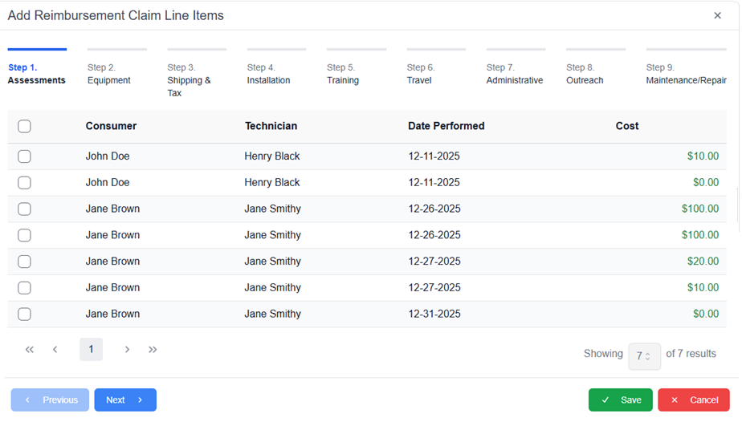The width and height of the screenshot is (742, 422).
Task: Check Jane Brown 12-31-2025 row
Action: pyautogui.click(x=24, y=314)
